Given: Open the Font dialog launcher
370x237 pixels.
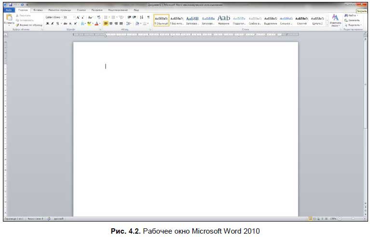Looking at the screenshot, I should click(100, 30).
